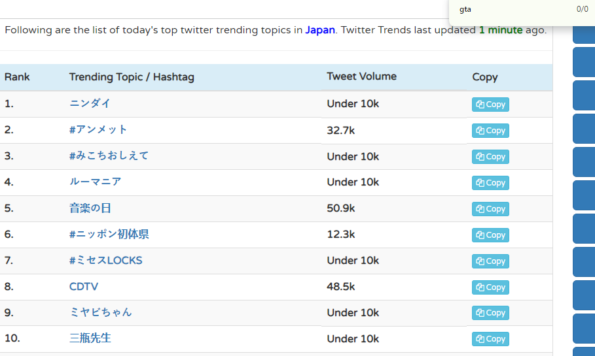
Task: Click the find-in-page search field
Action: coord(511,9)
